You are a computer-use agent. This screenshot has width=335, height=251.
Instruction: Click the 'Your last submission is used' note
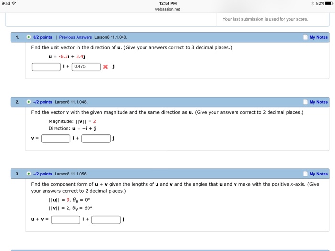265,19
